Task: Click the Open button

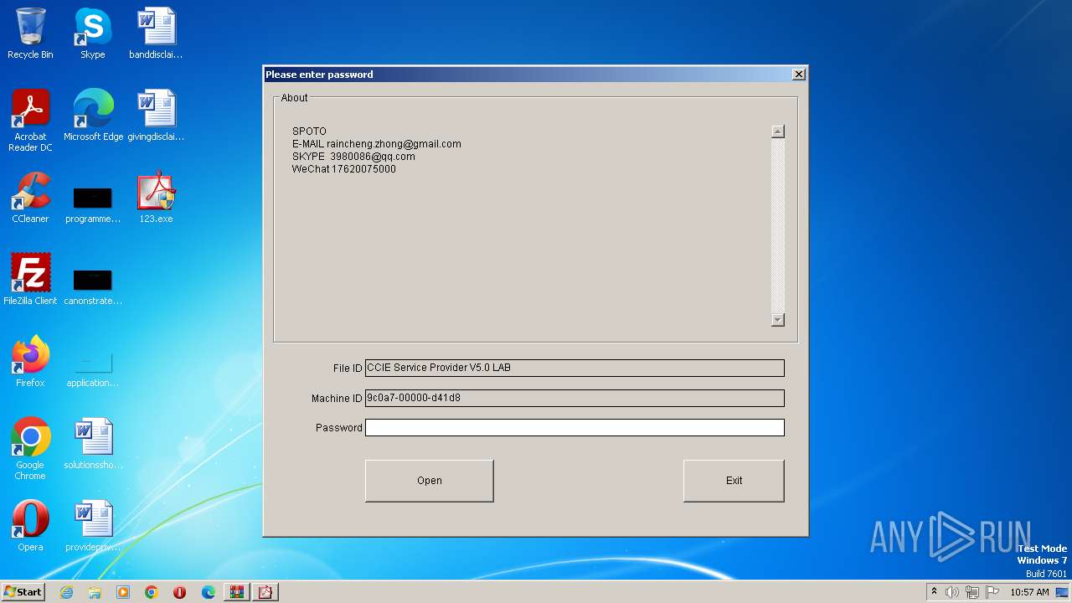Action: click(x=429, y=481)
